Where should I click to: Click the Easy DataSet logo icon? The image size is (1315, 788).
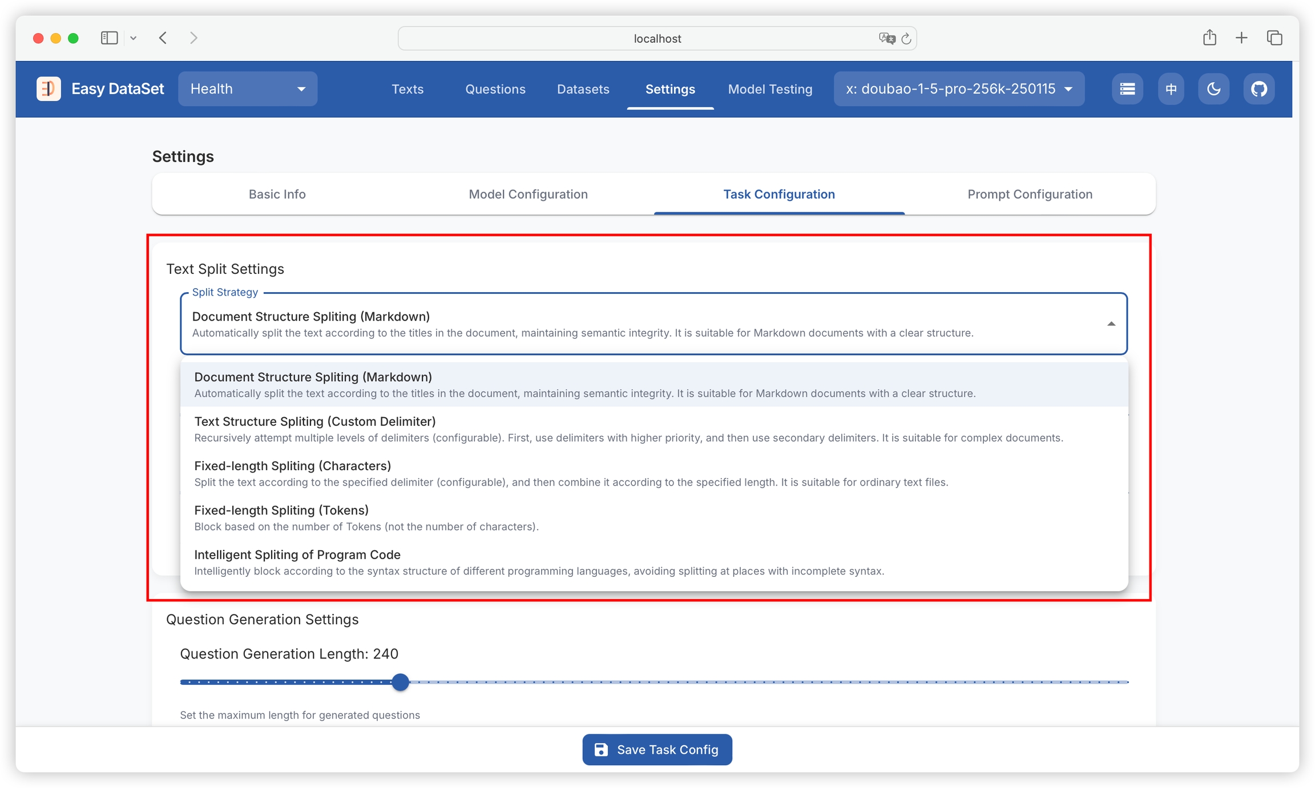[49, 89]
